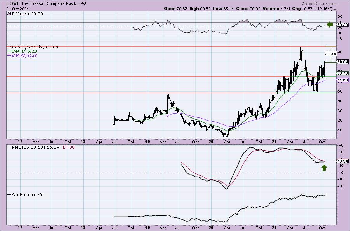Select 'The Lovesac Company' name text

[x=43, y=4]
